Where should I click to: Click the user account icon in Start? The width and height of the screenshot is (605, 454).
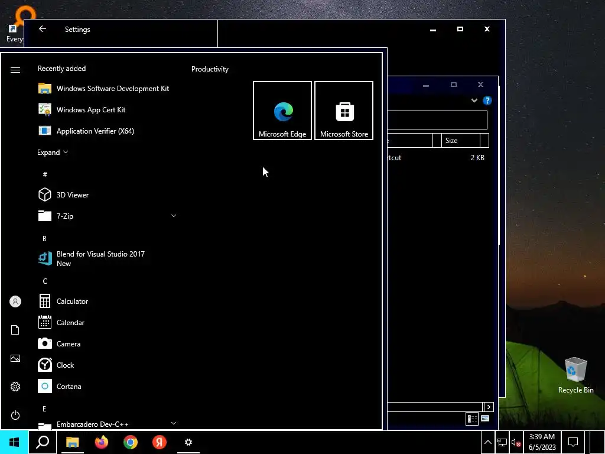[x=15, y=301]
